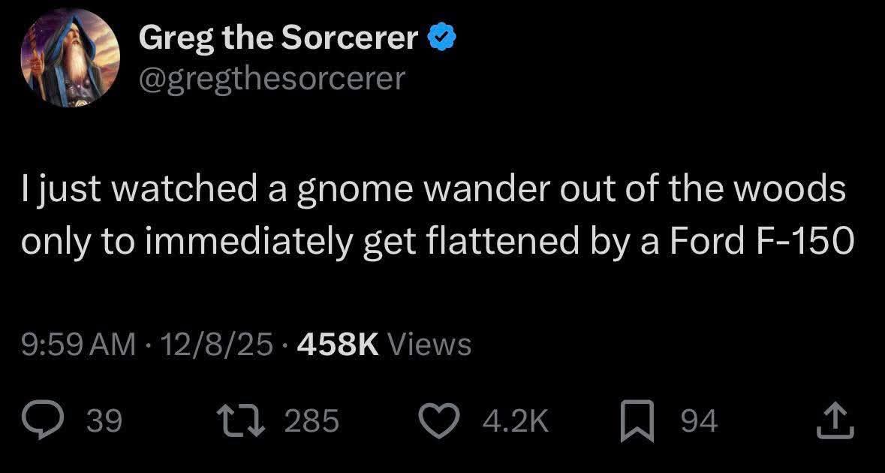Click the 9:59 AM timestamp

click(x=78, y=345)
